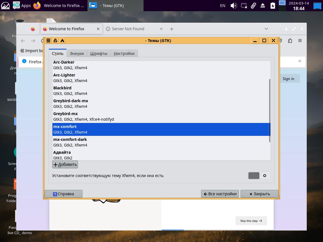This screenshot has height=242, width=323.
Task: Click Firefox forward arrow
Action: [33, 41]
